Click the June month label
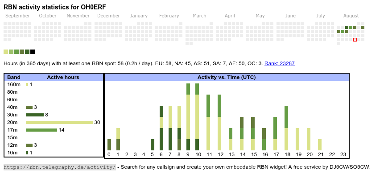 (290, 16)
